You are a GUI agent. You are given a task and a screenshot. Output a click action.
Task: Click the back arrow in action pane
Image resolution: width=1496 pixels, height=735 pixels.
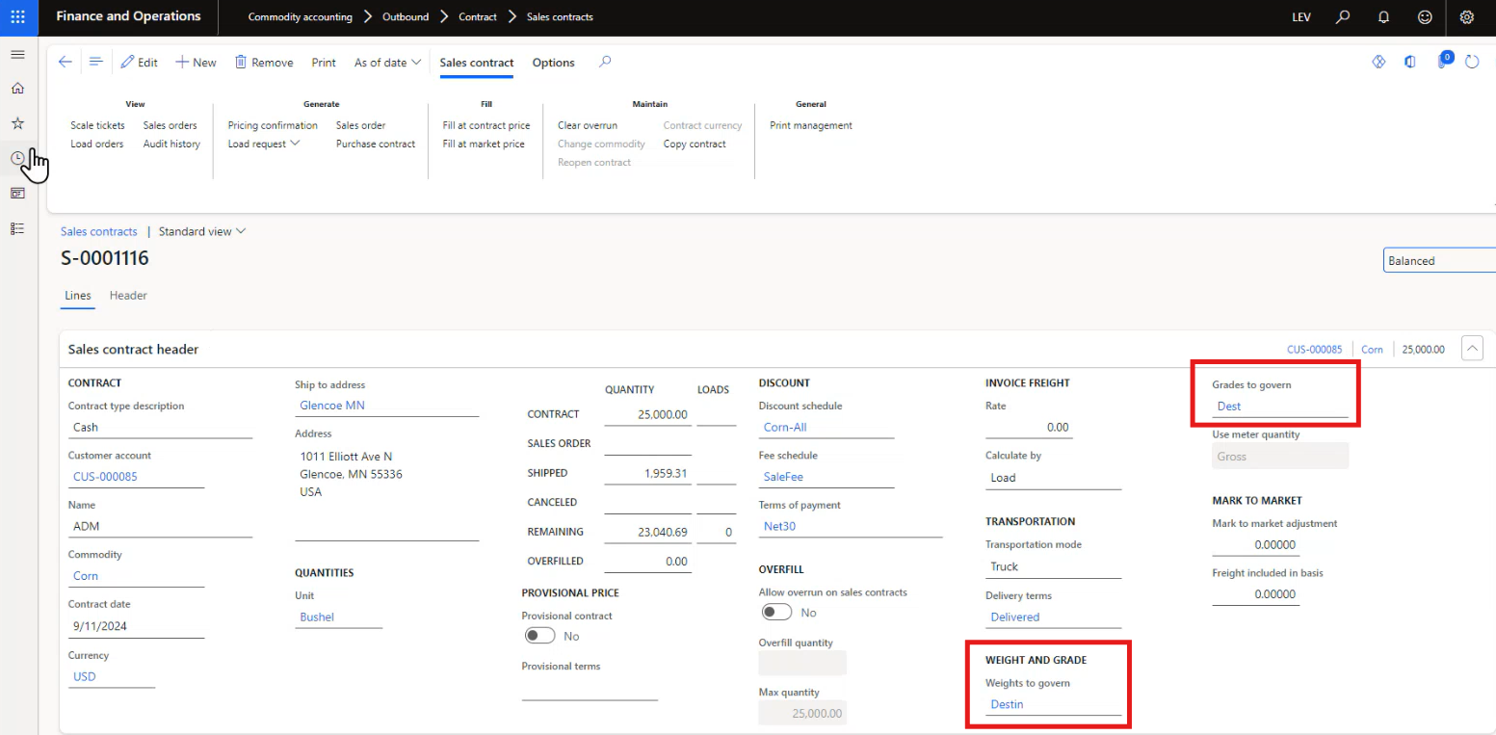pos(66,63)
